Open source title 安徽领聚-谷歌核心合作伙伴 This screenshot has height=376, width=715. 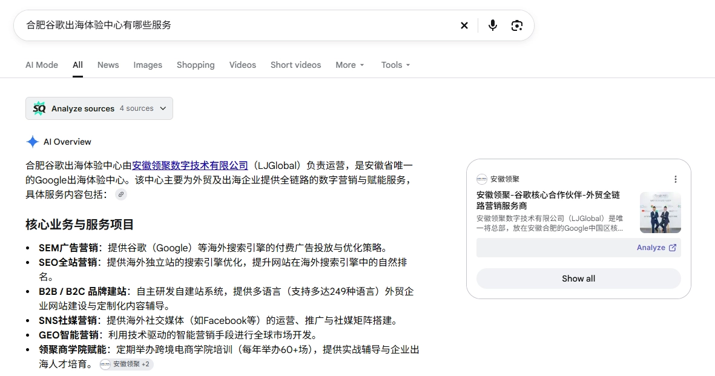pos(548,200)
